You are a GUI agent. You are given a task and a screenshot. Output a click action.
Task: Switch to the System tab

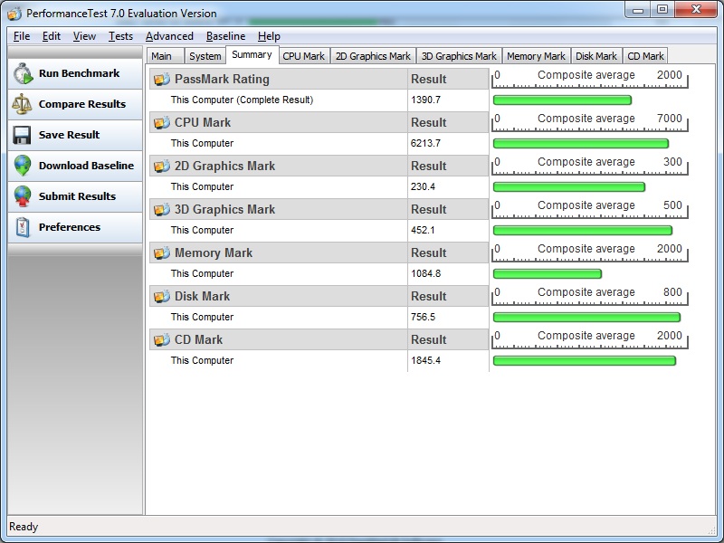pos(205,56)
